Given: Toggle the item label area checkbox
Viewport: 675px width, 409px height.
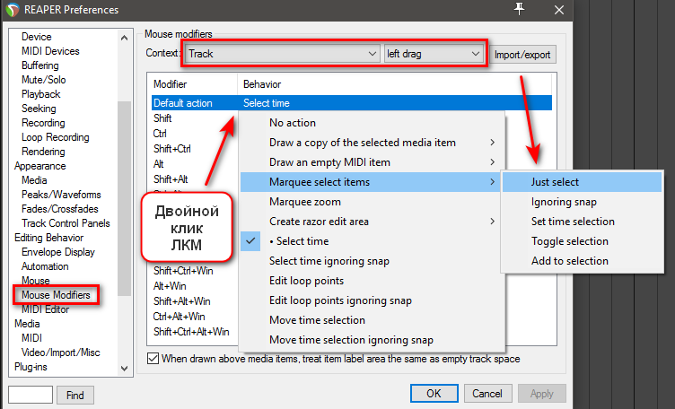Looking at the screenshot, I should pos(153,358).
